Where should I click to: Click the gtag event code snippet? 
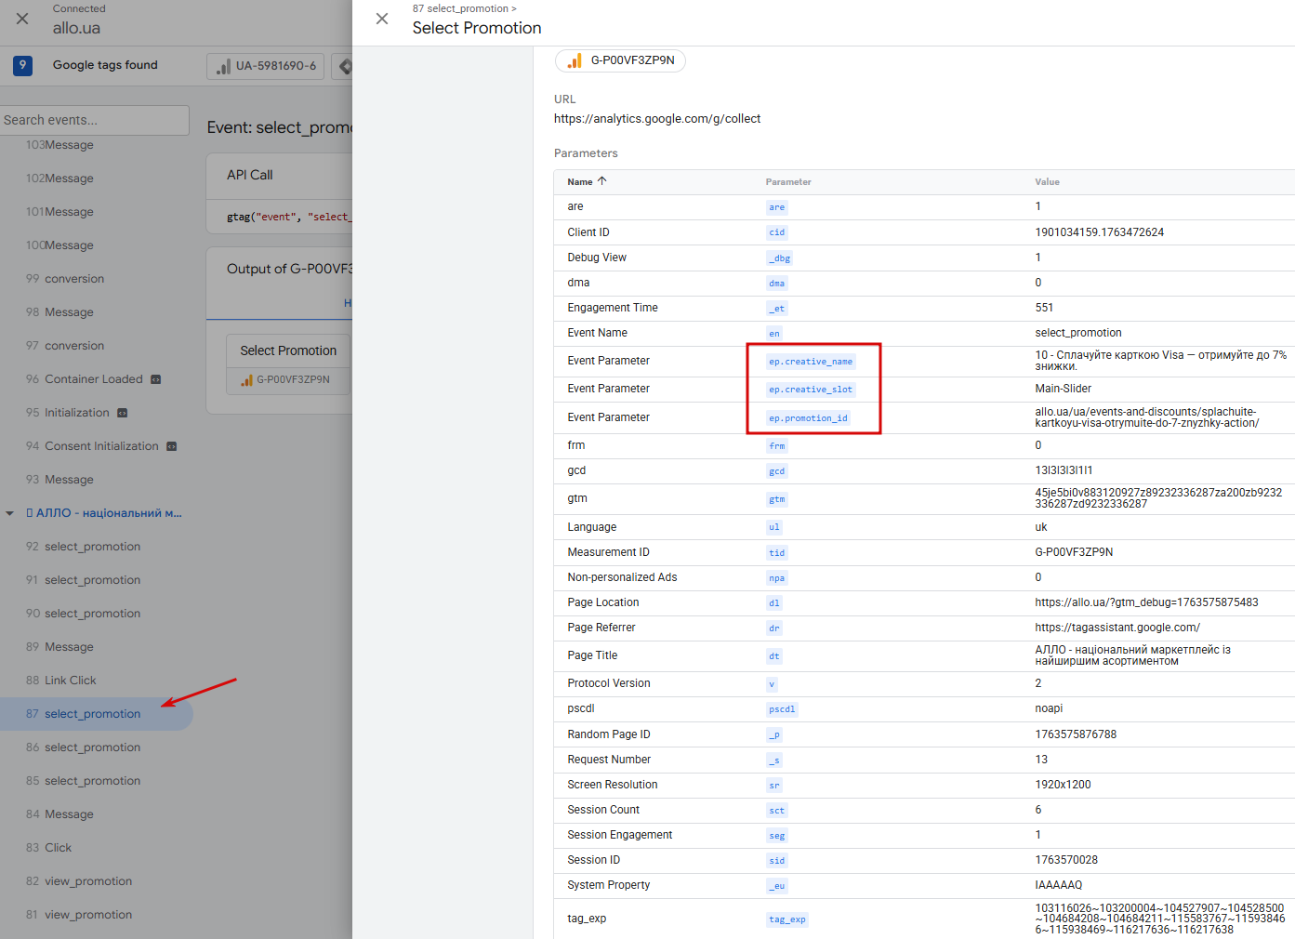pyautogui.click(x=288, y=217)
